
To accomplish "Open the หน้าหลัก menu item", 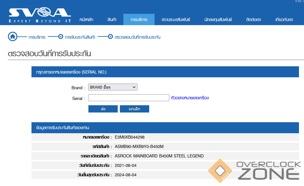I will (86, 19).
